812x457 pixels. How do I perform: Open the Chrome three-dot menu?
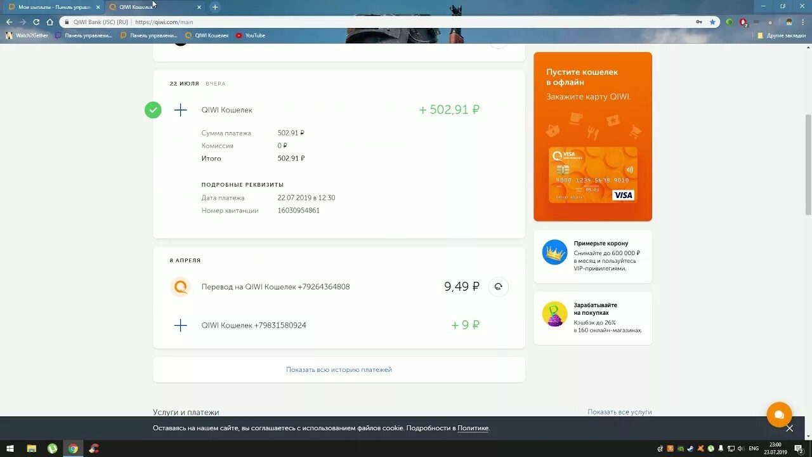pyautogui.click(x=802, y=22)
